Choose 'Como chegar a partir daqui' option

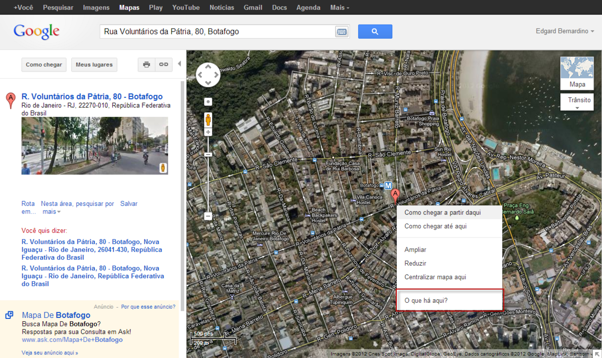click(x=442, y=213)
